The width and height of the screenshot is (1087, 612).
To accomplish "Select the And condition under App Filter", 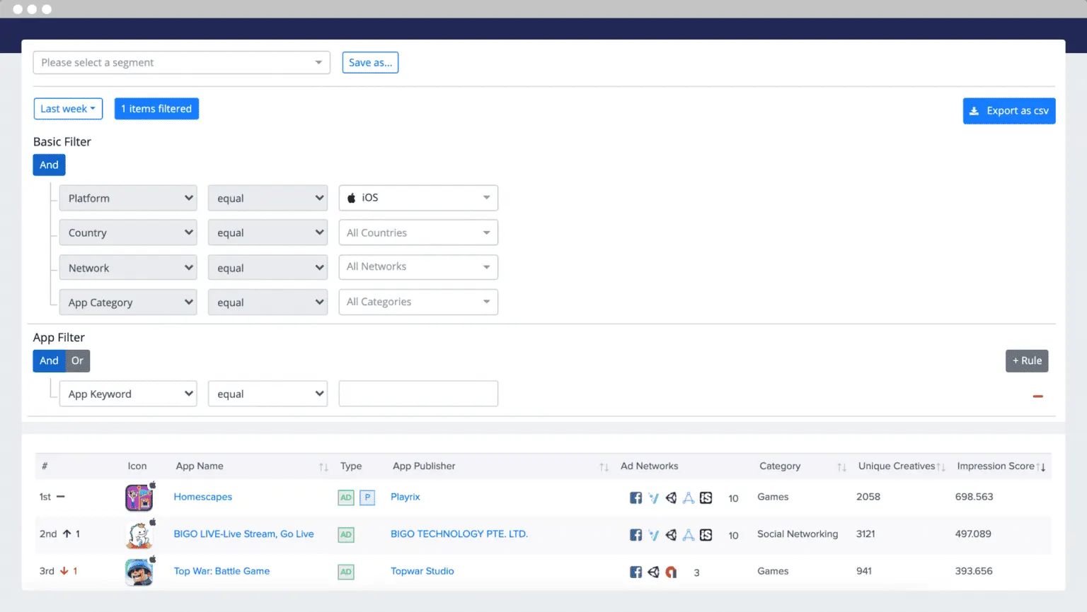I will point(49,360).
